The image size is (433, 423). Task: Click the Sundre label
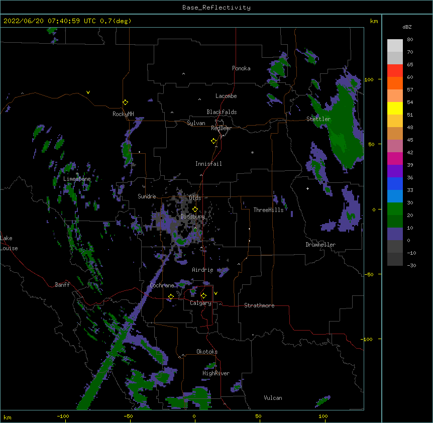pos(147,196)
